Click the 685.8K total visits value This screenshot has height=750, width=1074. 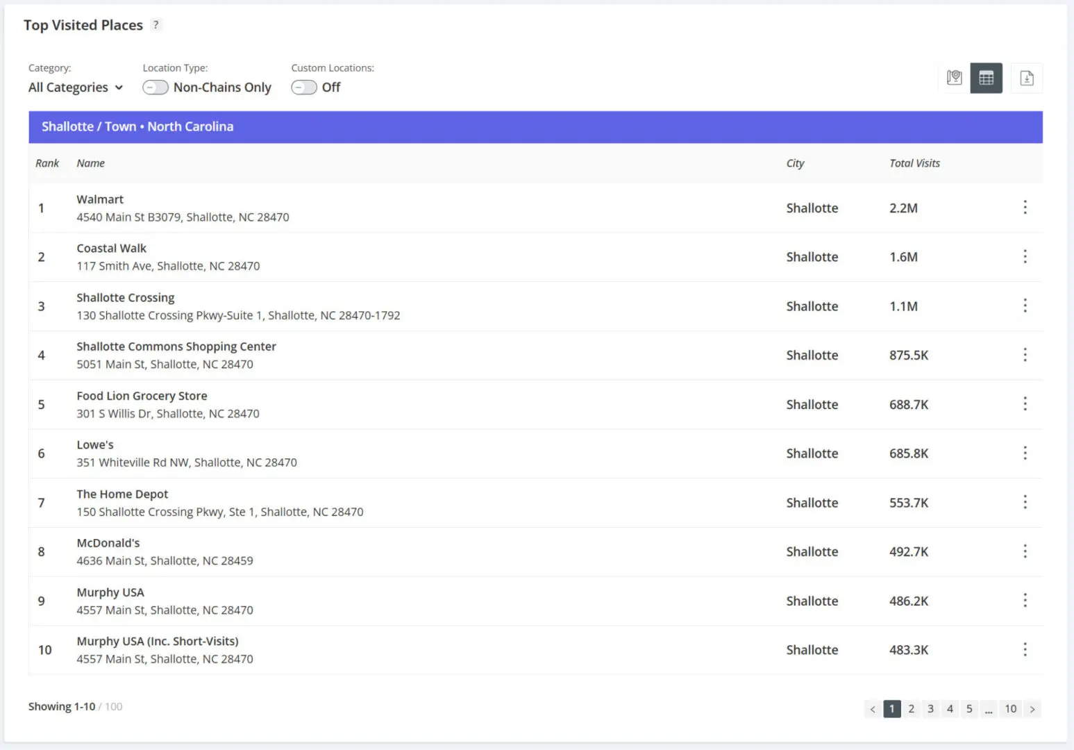click(x=909, y=453)
